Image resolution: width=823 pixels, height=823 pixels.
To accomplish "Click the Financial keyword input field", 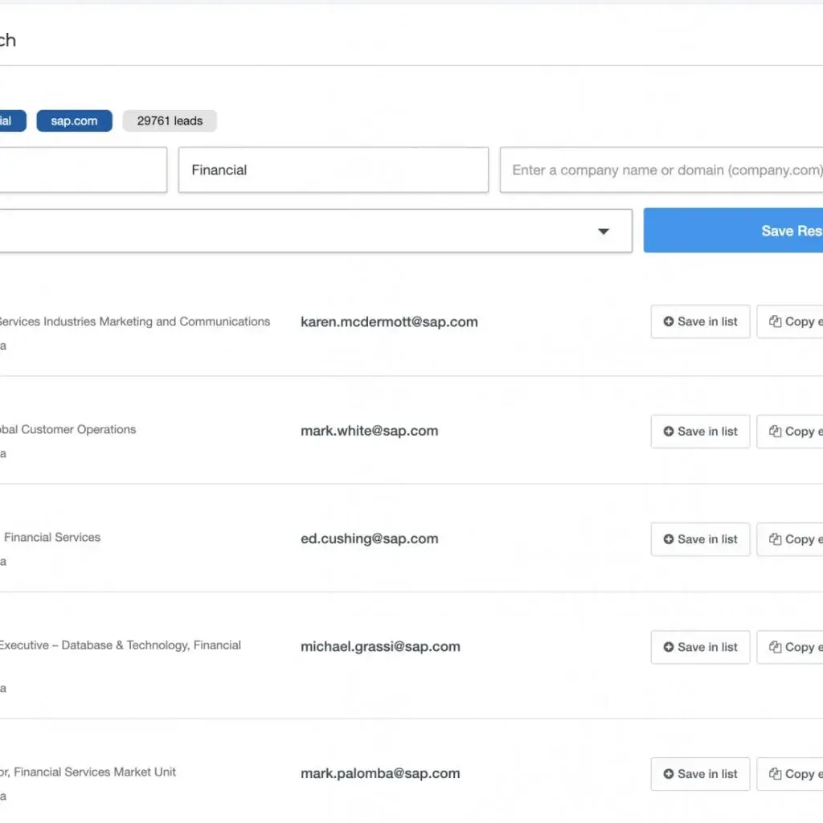I will pyautogui.click(x=334, y=170).
